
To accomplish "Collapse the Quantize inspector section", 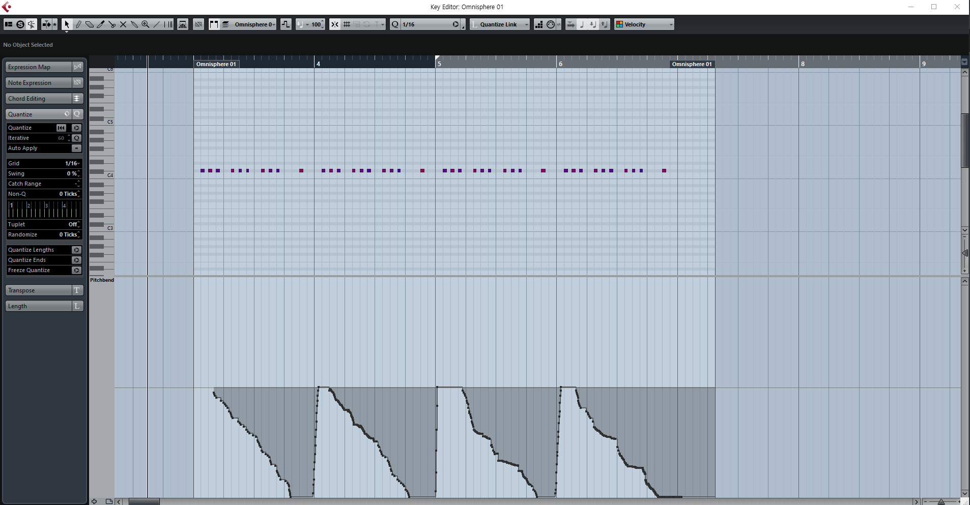I will point(38,114).
